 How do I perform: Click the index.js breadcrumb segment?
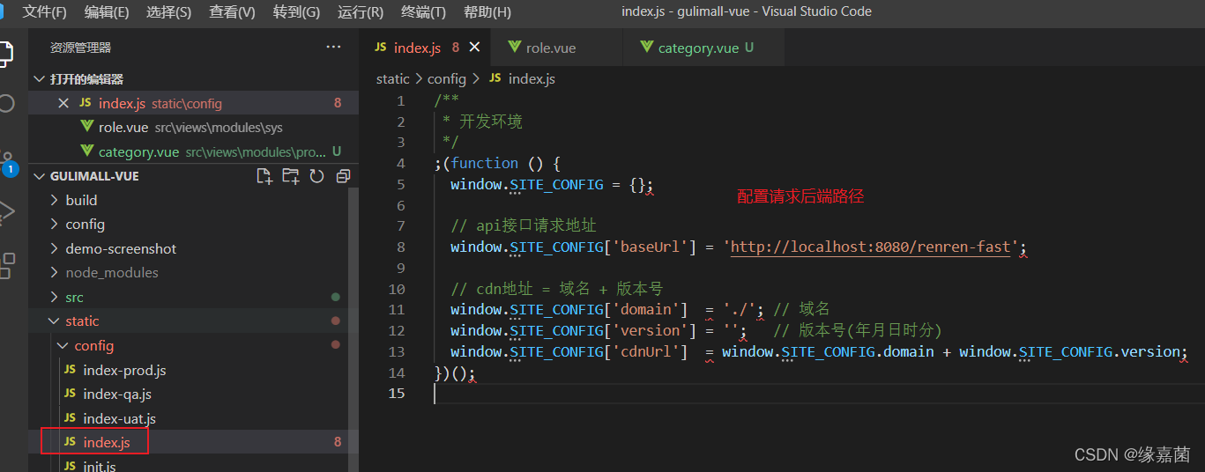(x=532, y=78)
